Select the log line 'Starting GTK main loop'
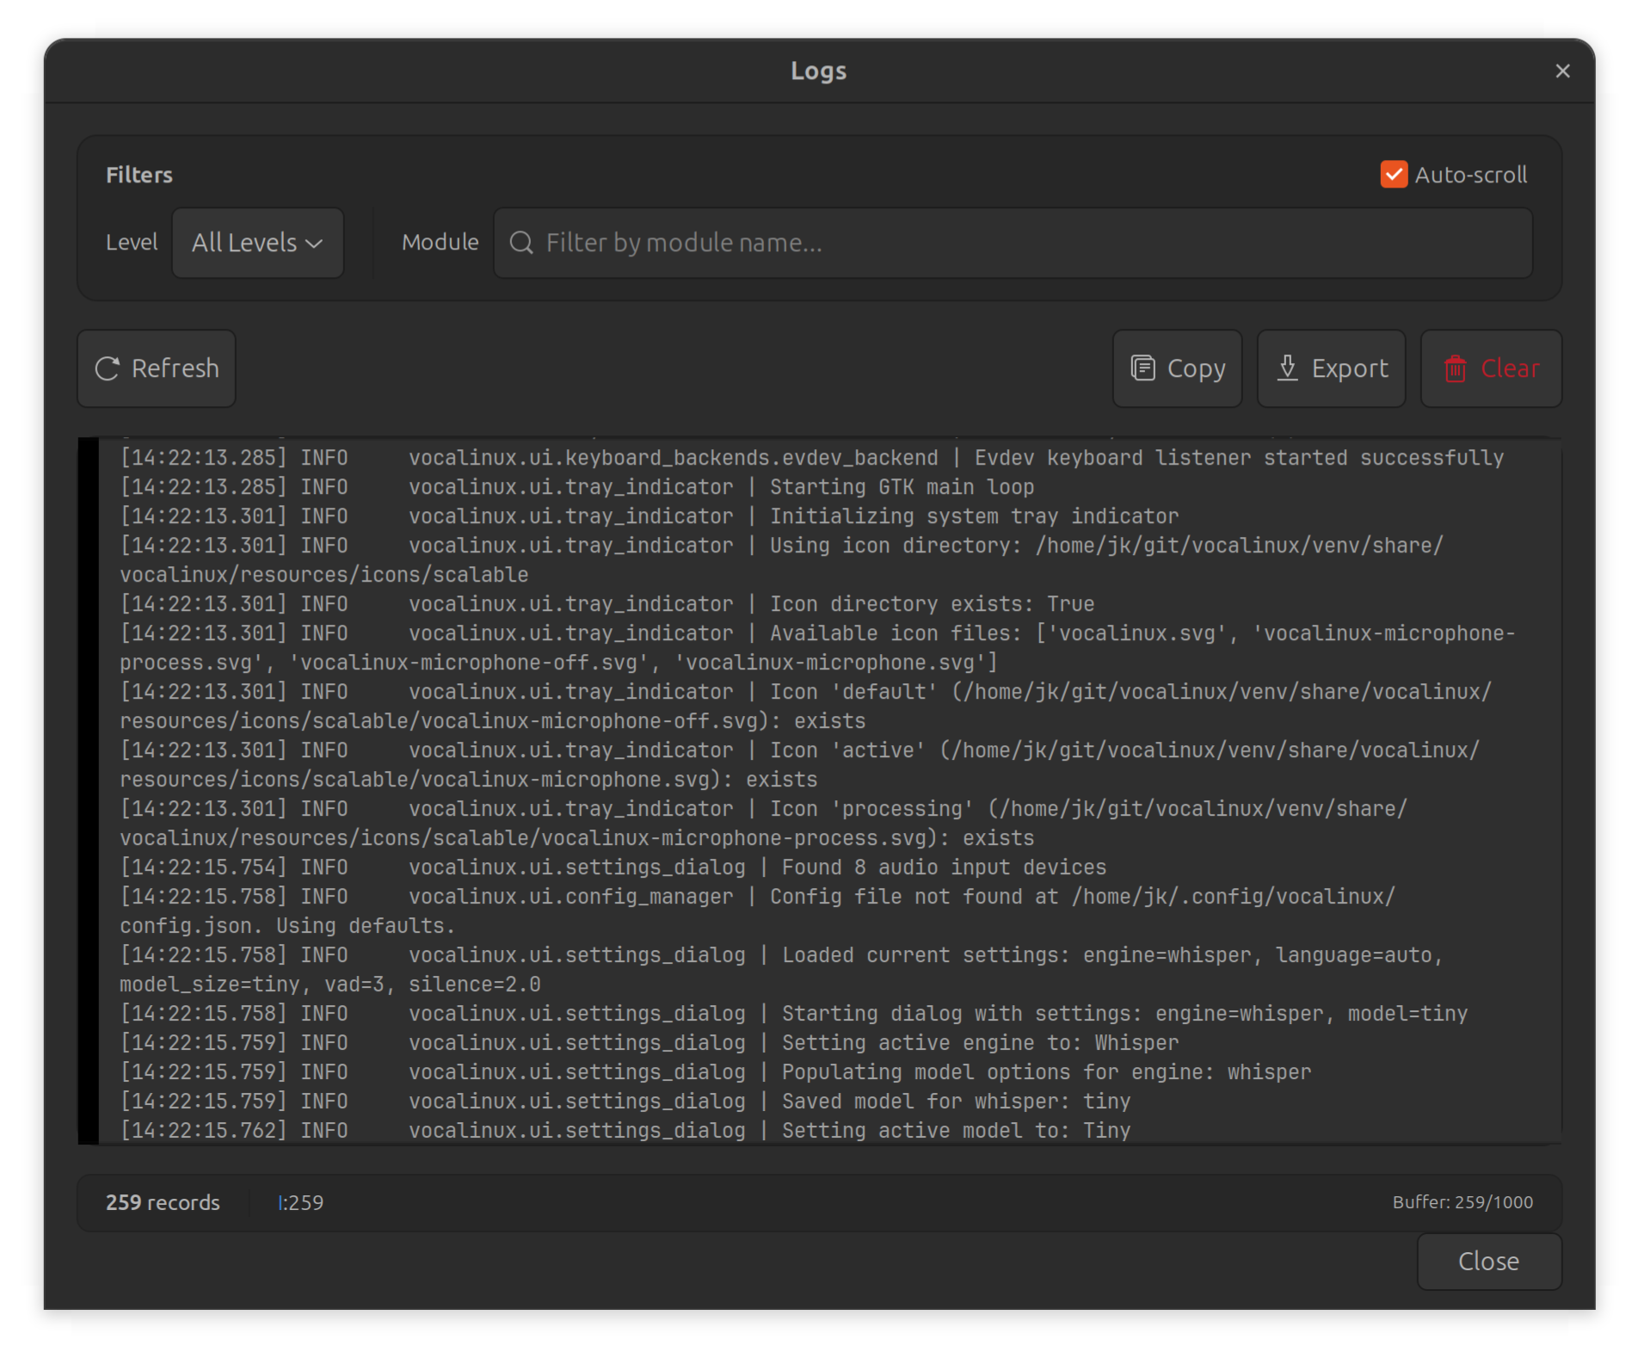Image resolution: width=1638 pixels, height=1358 pixels. click(x=577, y=487)
